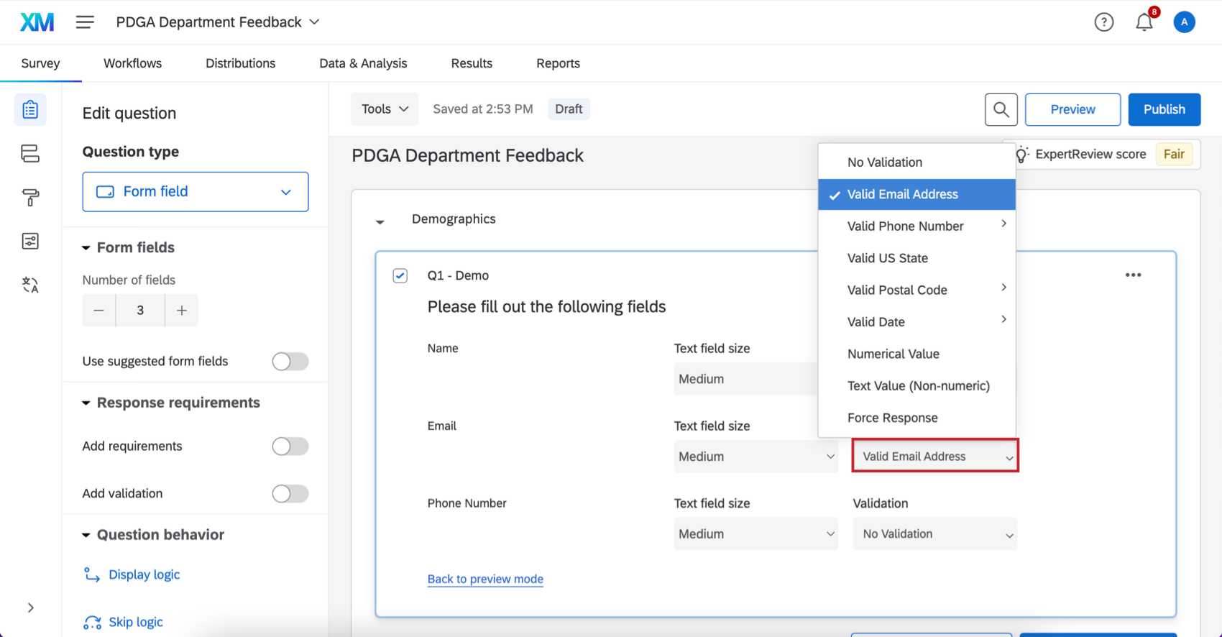The height and width of the screenshot is (637, 1222).
Task: Switch to the Data & Analysis tab
Action: [x=363, y=63]
